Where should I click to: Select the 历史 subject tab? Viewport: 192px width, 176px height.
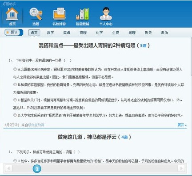click(x=148, y=33)
